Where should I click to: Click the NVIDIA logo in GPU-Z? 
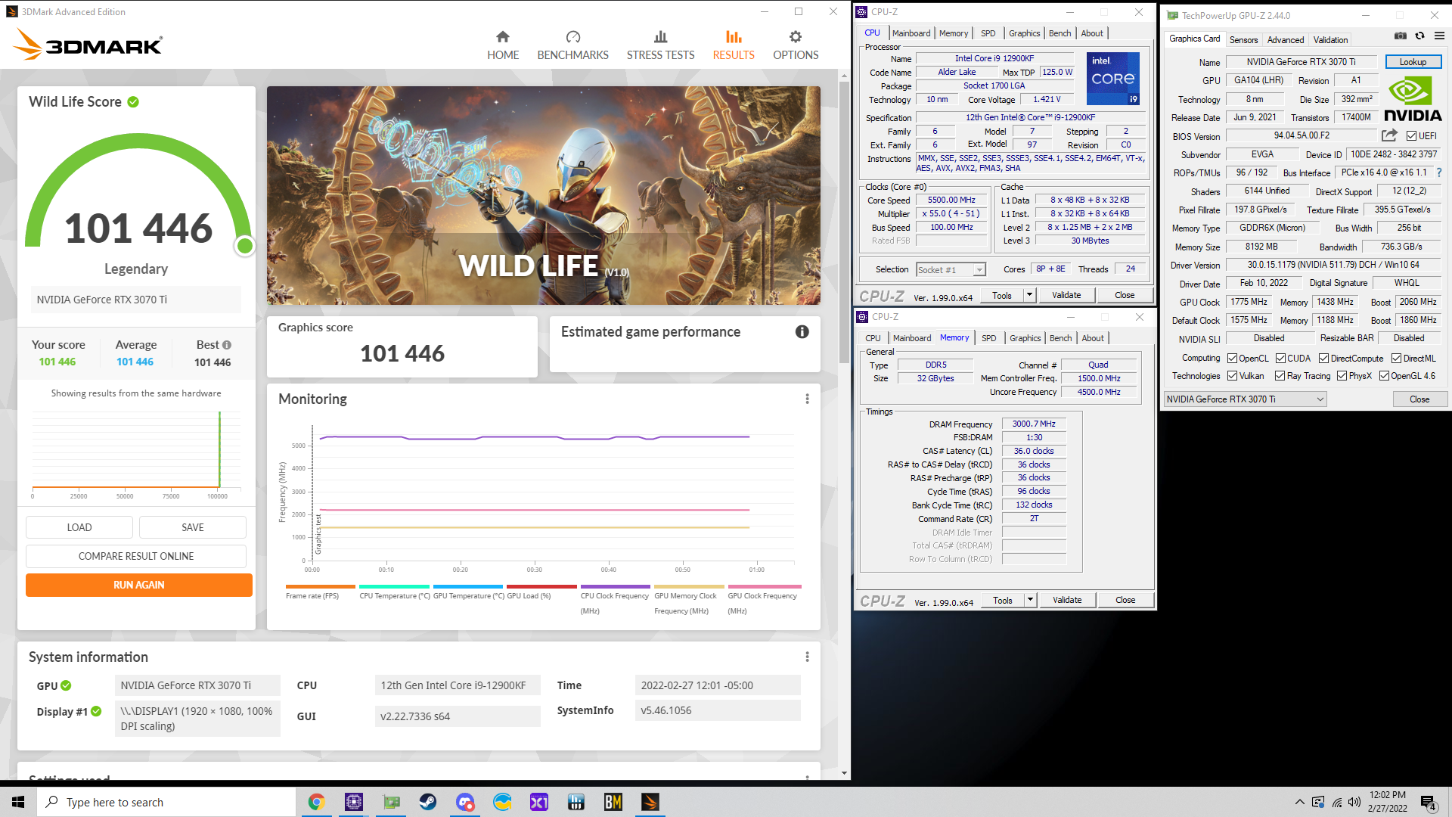[x=1413, y=98]
